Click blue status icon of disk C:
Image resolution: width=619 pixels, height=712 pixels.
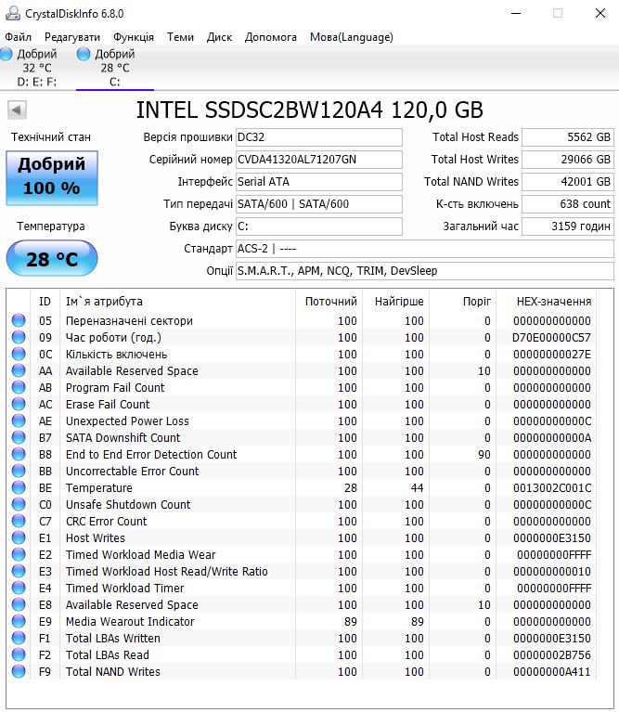click(x=84, y=55)
